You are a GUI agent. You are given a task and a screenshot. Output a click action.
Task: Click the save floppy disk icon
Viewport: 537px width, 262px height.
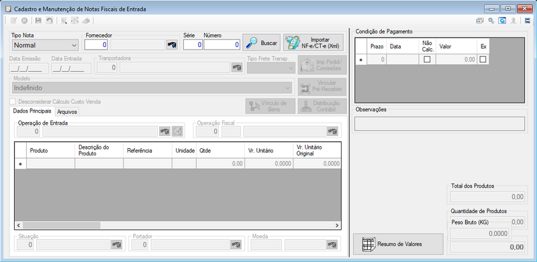38,21
